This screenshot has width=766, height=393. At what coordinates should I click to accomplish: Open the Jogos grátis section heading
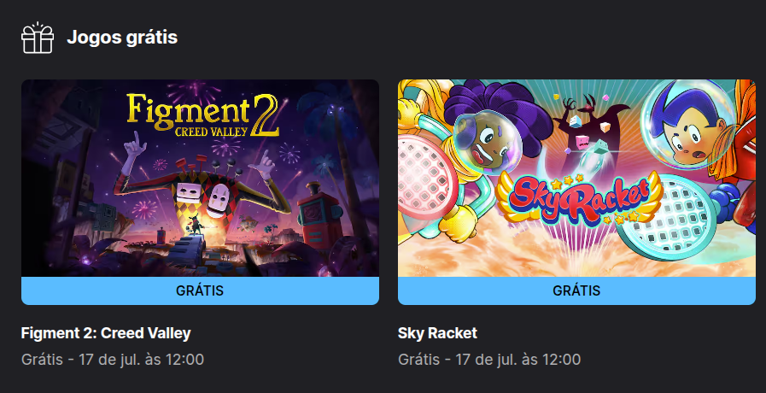click(x=122, y=38)
